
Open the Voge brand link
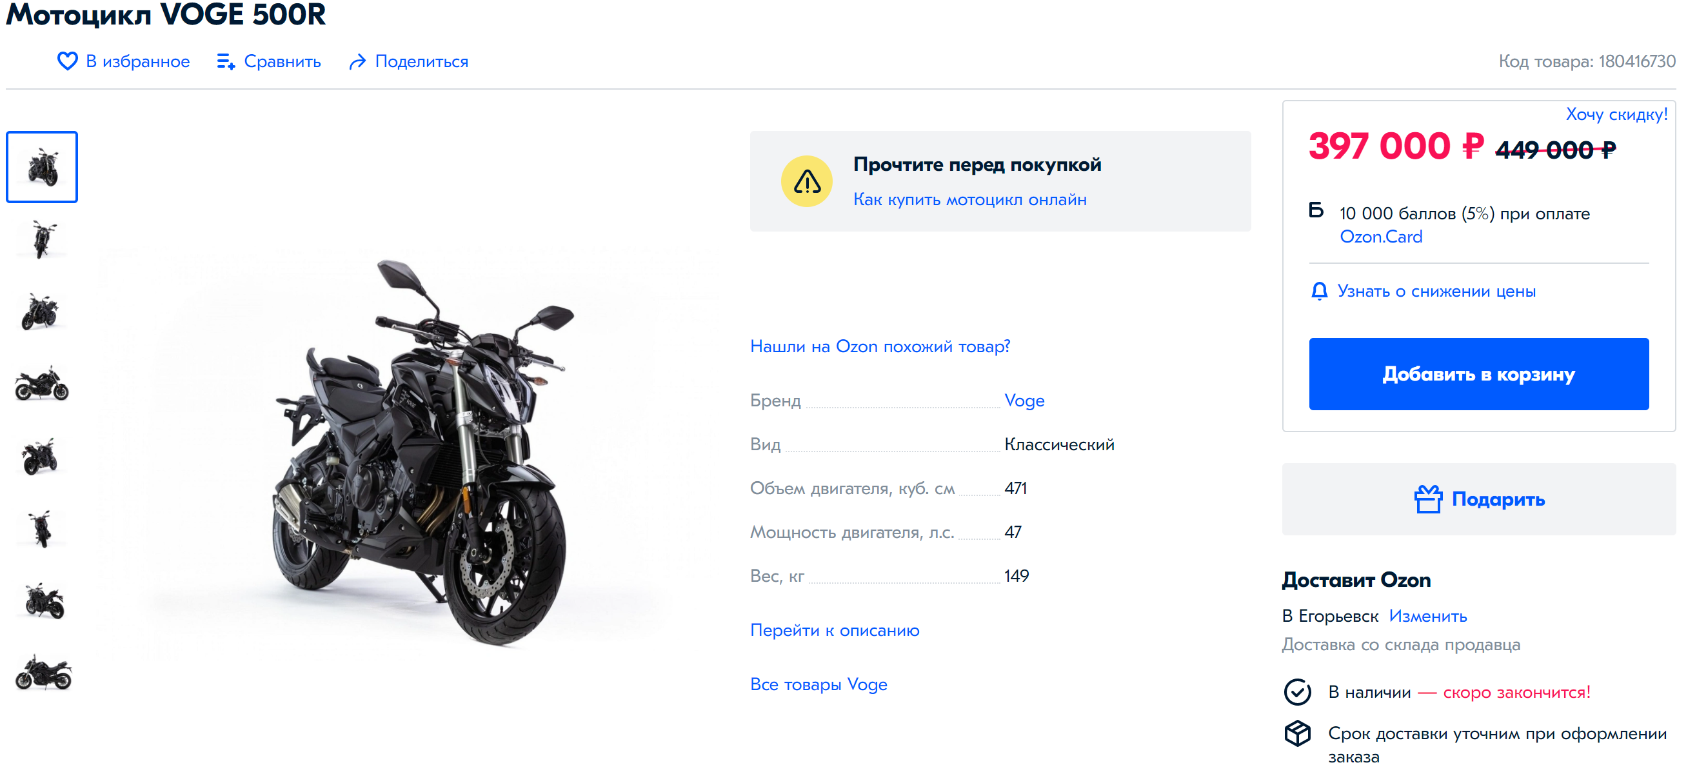[x=1024, y=401]
